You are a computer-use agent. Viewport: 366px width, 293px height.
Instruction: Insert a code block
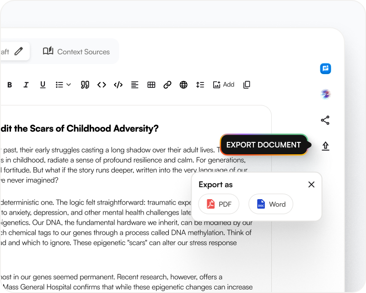pyautogui.click(x=118, y=85)
